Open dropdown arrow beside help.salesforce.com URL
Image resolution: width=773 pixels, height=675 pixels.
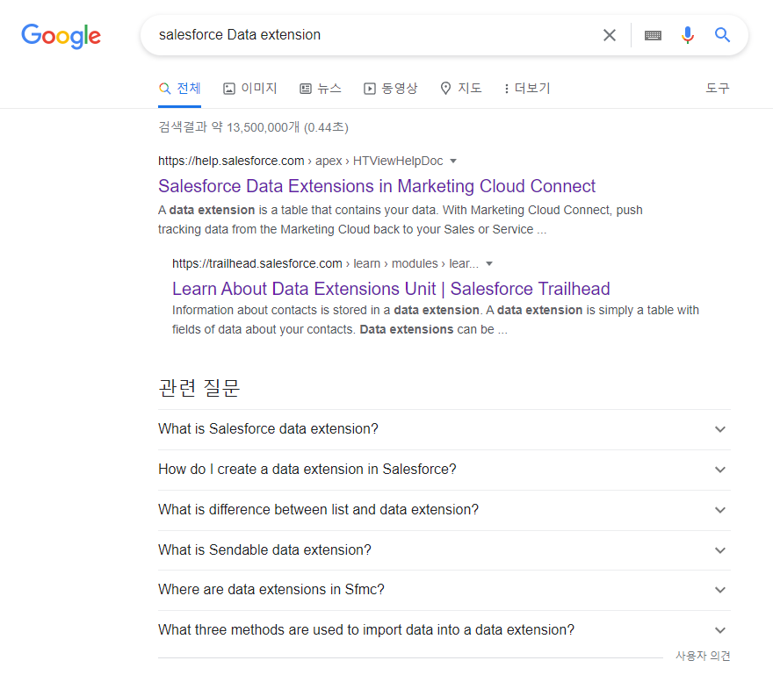pyautogui.click(x=453, y=162)
